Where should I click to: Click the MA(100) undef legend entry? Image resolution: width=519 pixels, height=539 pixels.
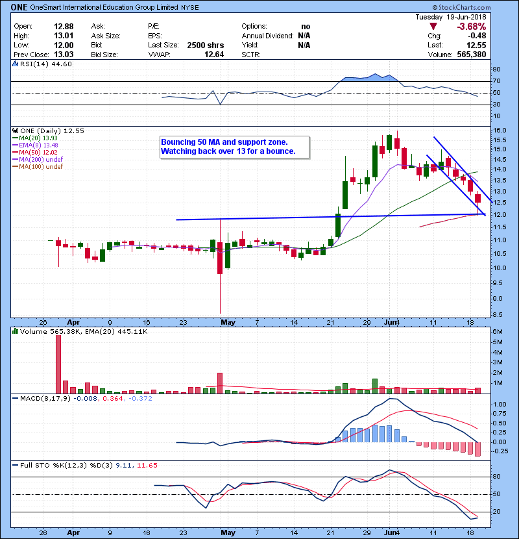pyautogui.click(x=41, y=166)
